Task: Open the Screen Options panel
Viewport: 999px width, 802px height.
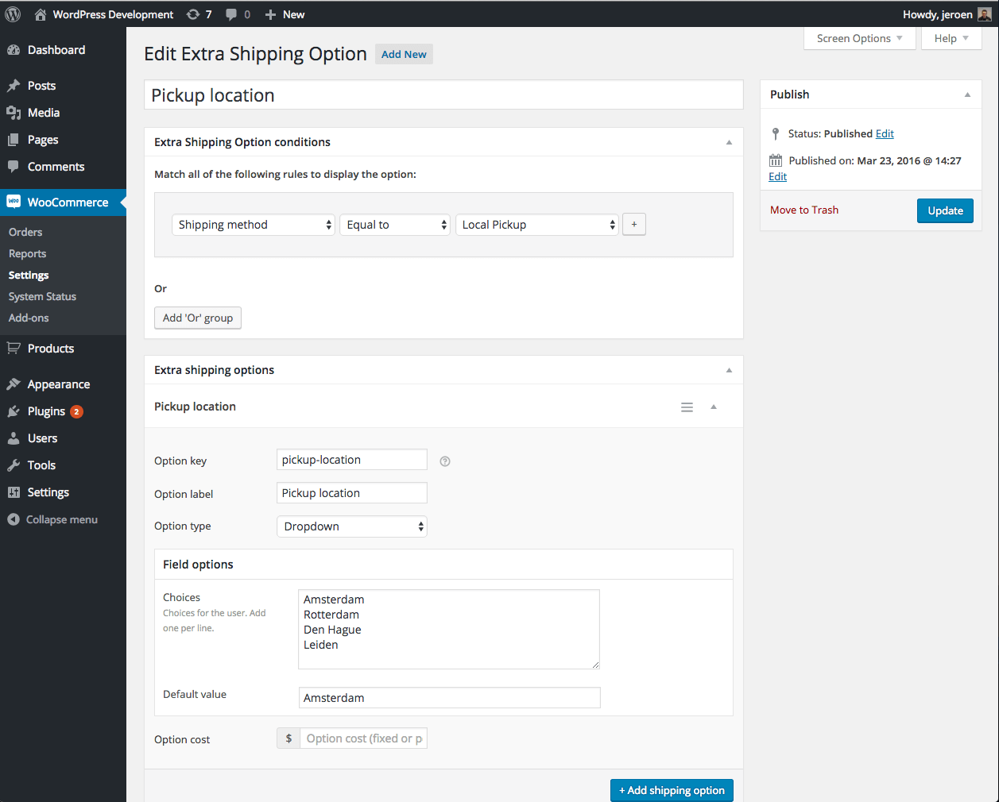Action: [860, 38]
